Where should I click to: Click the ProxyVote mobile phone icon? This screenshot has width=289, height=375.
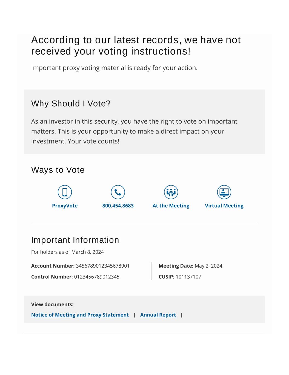point(65,192)
